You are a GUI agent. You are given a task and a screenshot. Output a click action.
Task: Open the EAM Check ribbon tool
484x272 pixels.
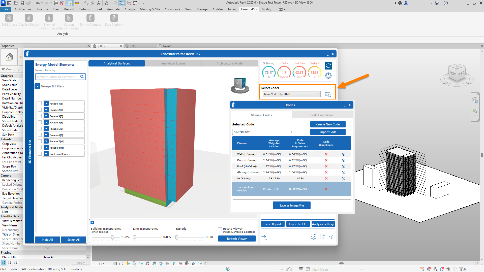(x=9, y=20)
